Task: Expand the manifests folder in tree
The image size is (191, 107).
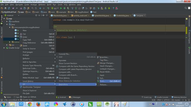Action: [7, 21]
